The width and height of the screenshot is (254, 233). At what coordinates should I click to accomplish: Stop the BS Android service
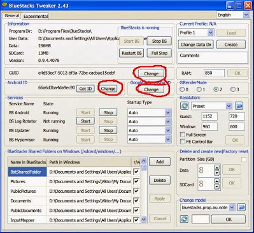[108, 112]
